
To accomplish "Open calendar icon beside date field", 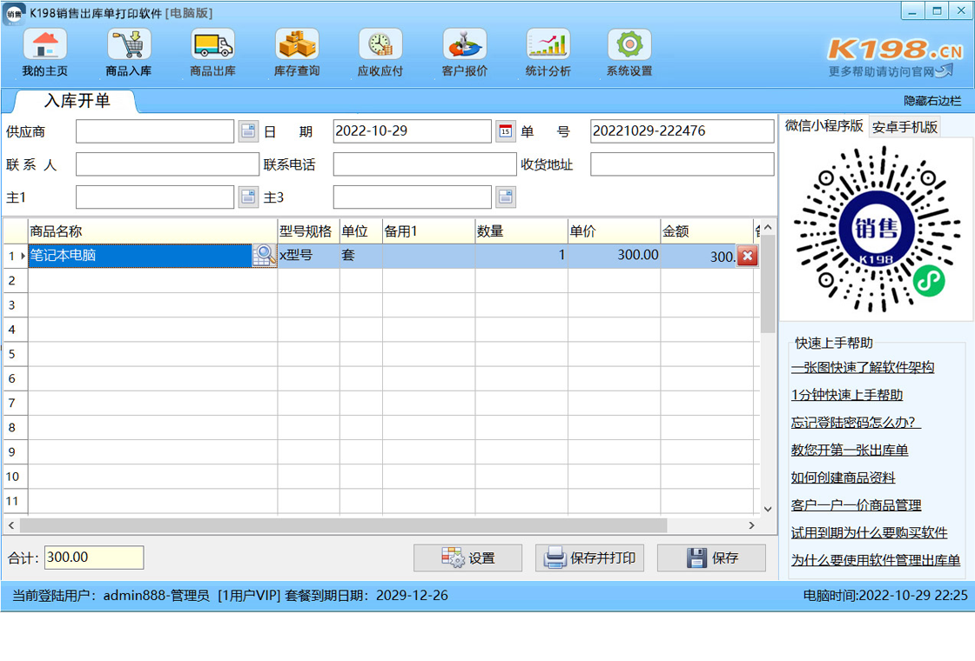I will point(506,131).
